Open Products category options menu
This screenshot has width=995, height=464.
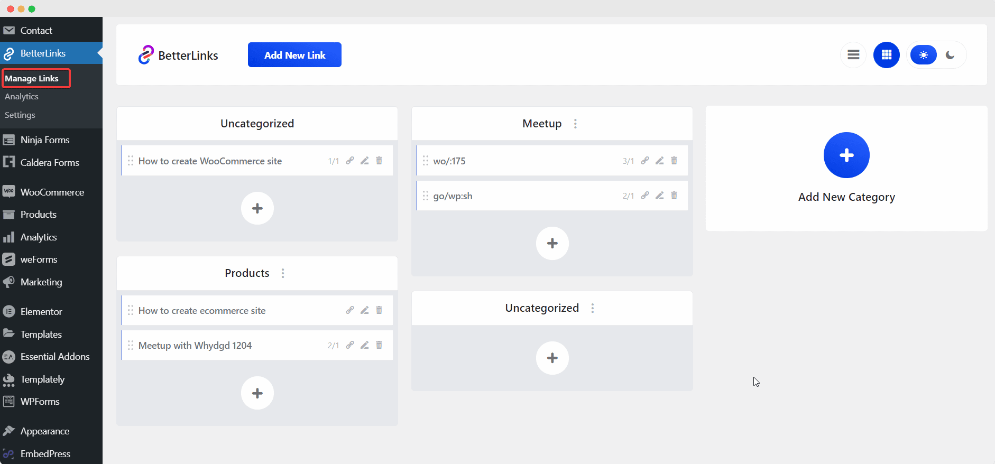tap(283, 273)
